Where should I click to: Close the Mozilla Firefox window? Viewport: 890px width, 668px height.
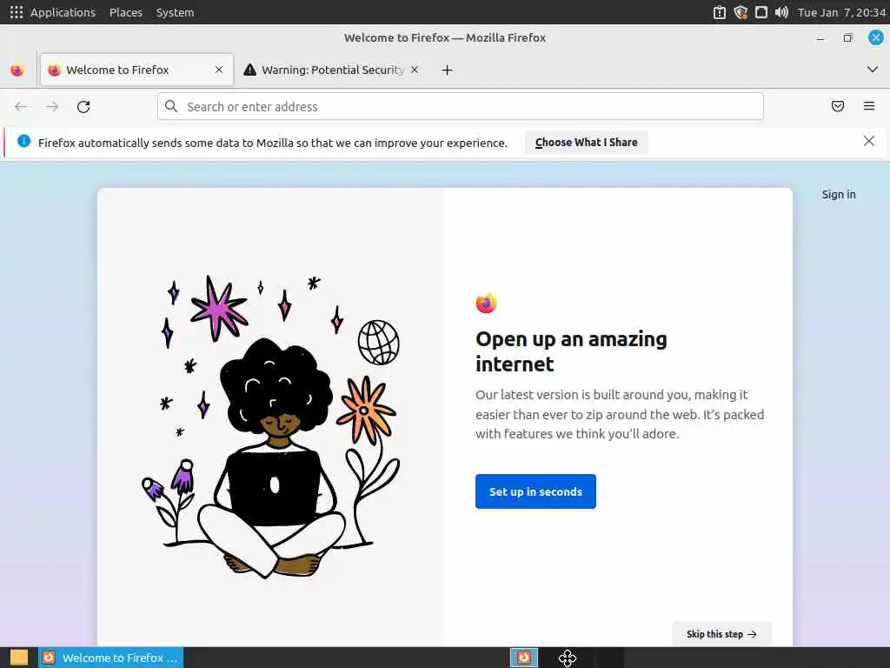pos(876,38)
